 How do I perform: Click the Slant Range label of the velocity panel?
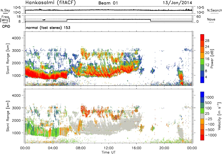(x=8, y=116)
